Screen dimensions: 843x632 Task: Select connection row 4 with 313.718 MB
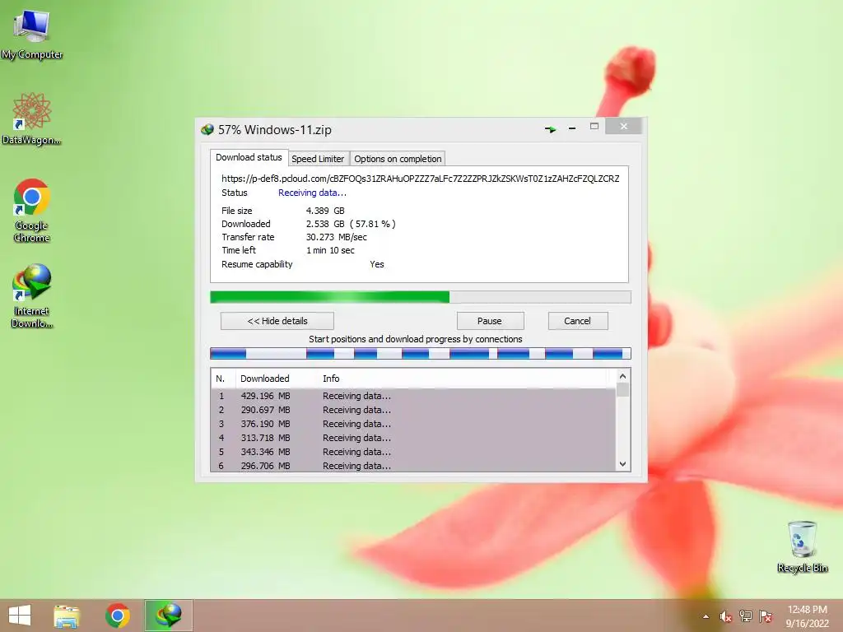click(413, 438)
